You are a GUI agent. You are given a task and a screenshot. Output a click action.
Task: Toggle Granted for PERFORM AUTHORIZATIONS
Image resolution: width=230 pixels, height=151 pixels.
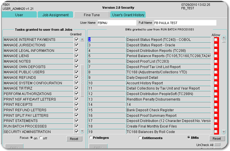[76, 93]
